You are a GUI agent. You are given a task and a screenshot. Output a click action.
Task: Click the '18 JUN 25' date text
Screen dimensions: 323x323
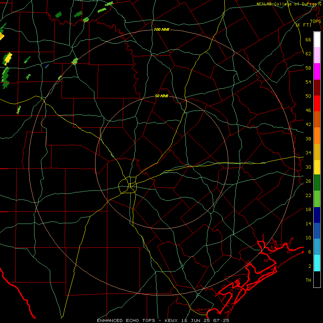click(x=196, y=320)
